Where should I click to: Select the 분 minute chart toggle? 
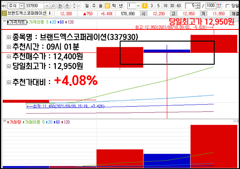[107, 6]
